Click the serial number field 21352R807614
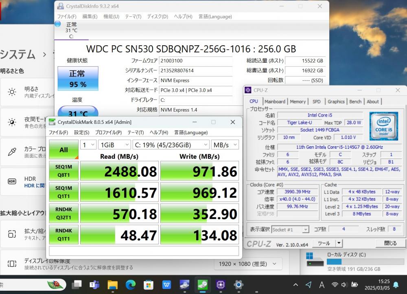 196,70
